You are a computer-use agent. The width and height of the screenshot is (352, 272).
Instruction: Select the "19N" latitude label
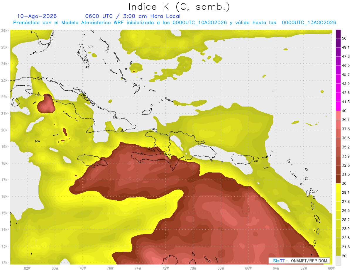coord(4,147)
